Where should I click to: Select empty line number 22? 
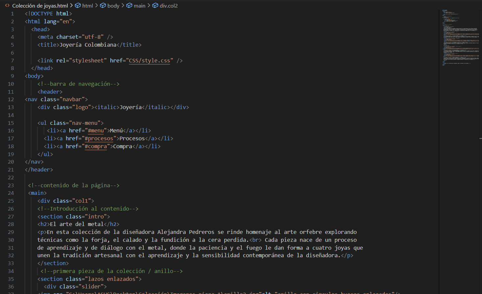coord(11,177)
